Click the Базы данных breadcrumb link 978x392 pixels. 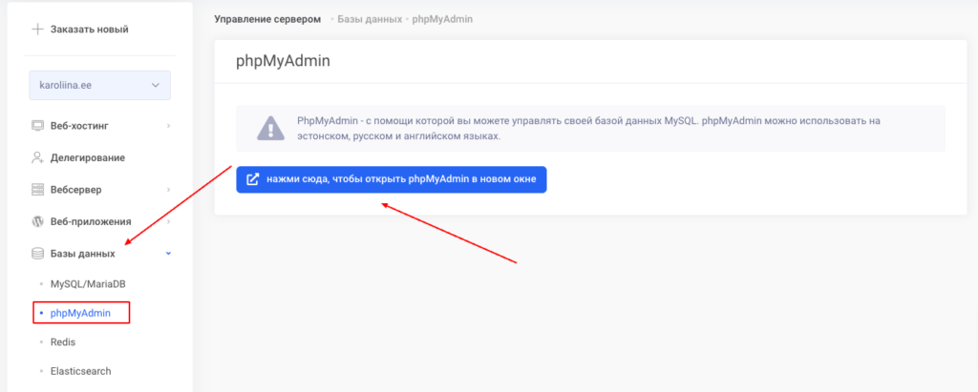click(371, 19)
